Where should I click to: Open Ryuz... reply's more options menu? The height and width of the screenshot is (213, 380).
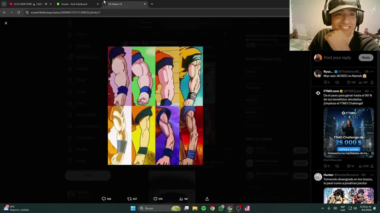coord(372,72)
